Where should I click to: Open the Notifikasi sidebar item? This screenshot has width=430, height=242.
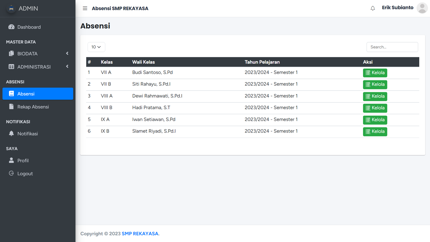[x=27, y=134]
